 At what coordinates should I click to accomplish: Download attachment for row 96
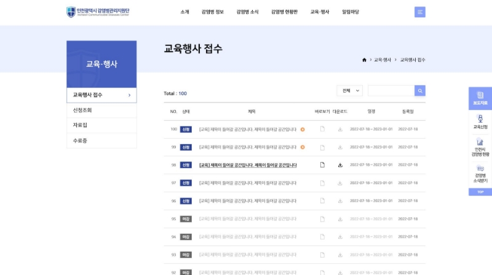tap(340, 201)
